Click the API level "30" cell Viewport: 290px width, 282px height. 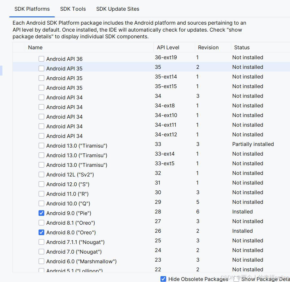(158, 192)
